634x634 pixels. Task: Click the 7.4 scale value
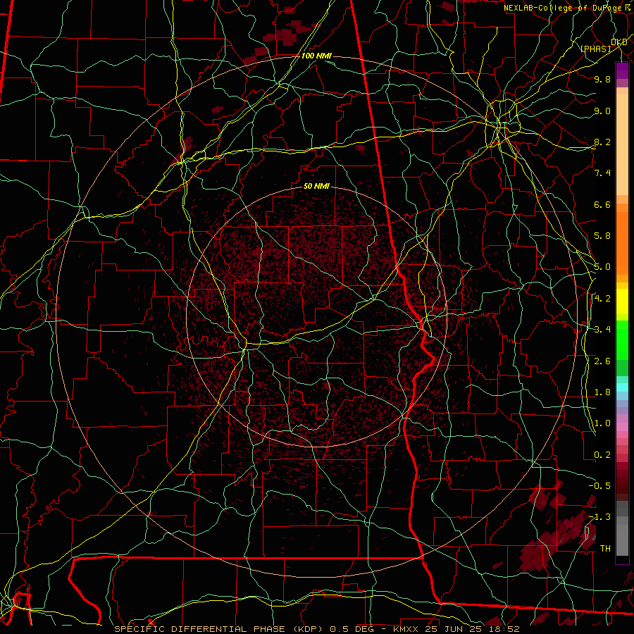(x=602, y=173)
